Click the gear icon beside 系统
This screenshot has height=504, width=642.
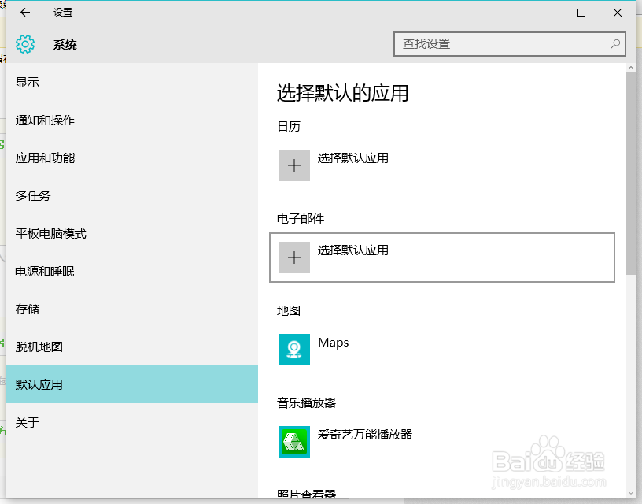[25, 44]
